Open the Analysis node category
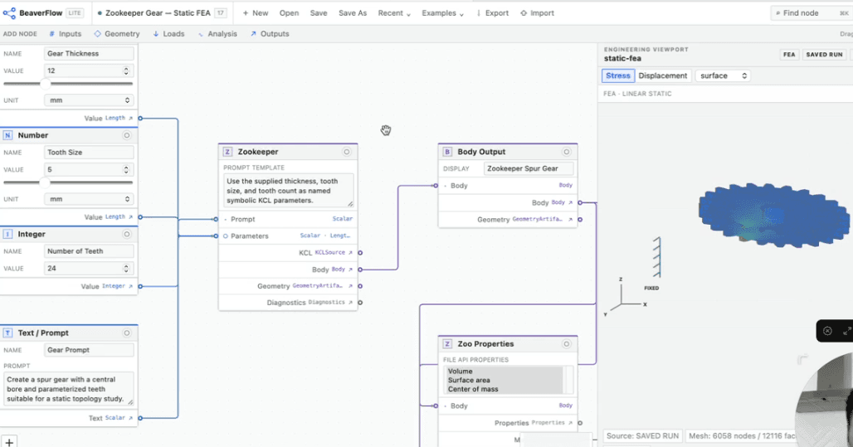853x447 pixels. (x=217, y=34)
